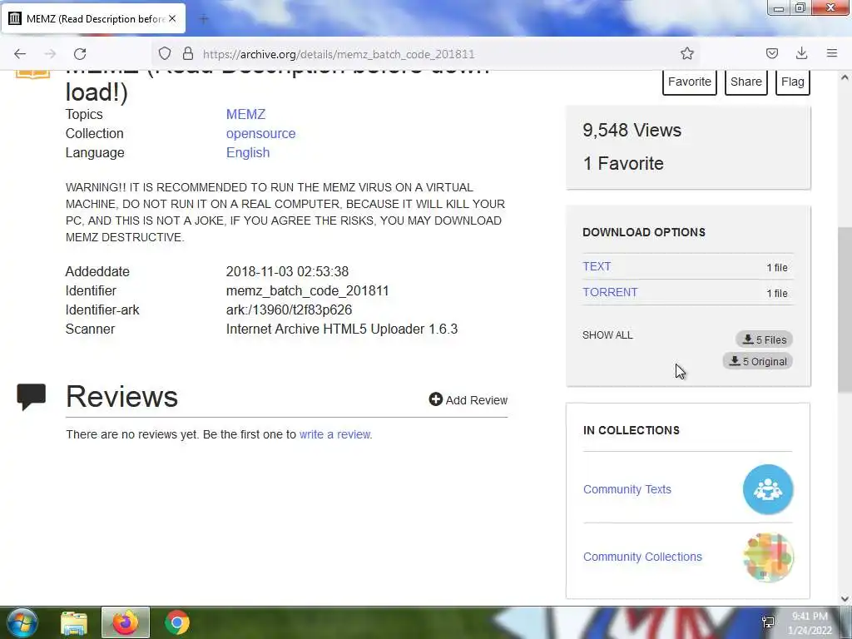Click the Community Texts round thumbnail
This screenshot has width=852, height=639.
tap(768, 489)
